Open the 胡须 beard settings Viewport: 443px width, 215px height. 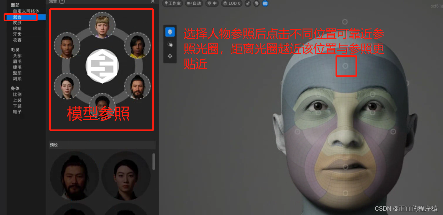[x=17, y=79]
